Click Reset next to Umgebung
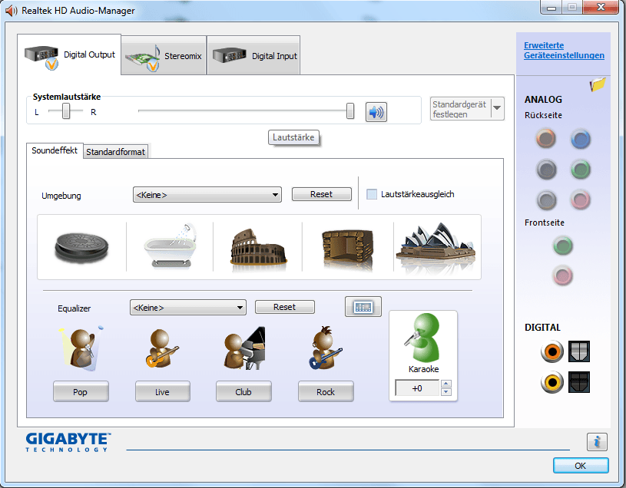Screen dimensions: 626x488 322,194
